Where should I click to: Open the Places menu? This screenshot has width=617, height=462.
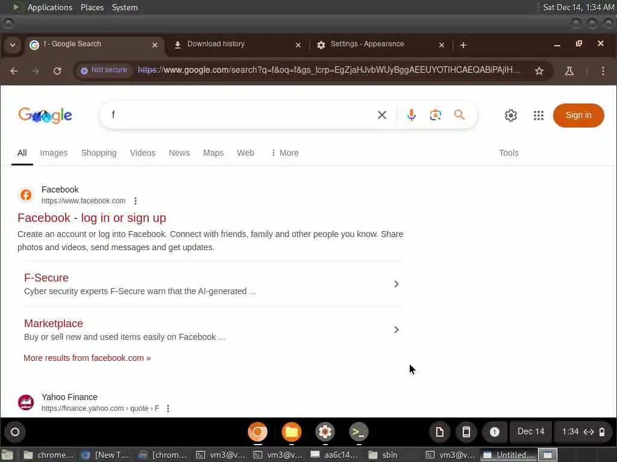tap(92, 7)
